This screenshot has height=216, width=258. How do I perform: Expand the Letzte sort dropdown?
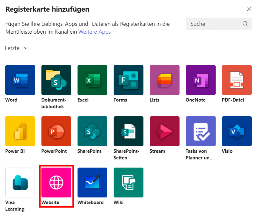[17, 48]
